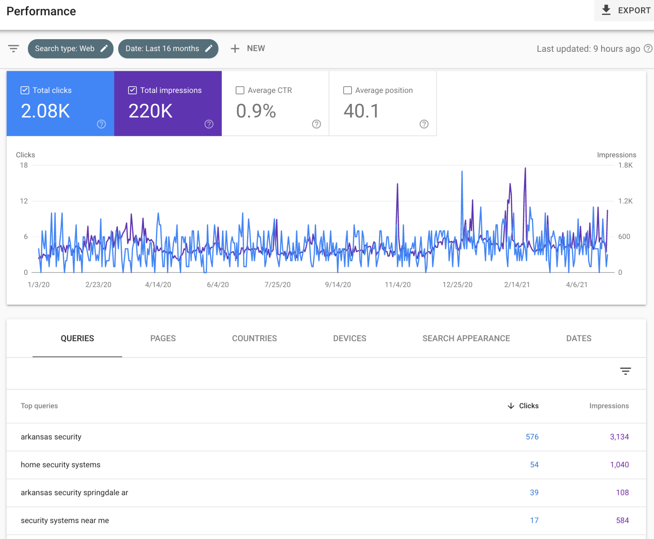Switch to the Pages tab

(163, 338)
